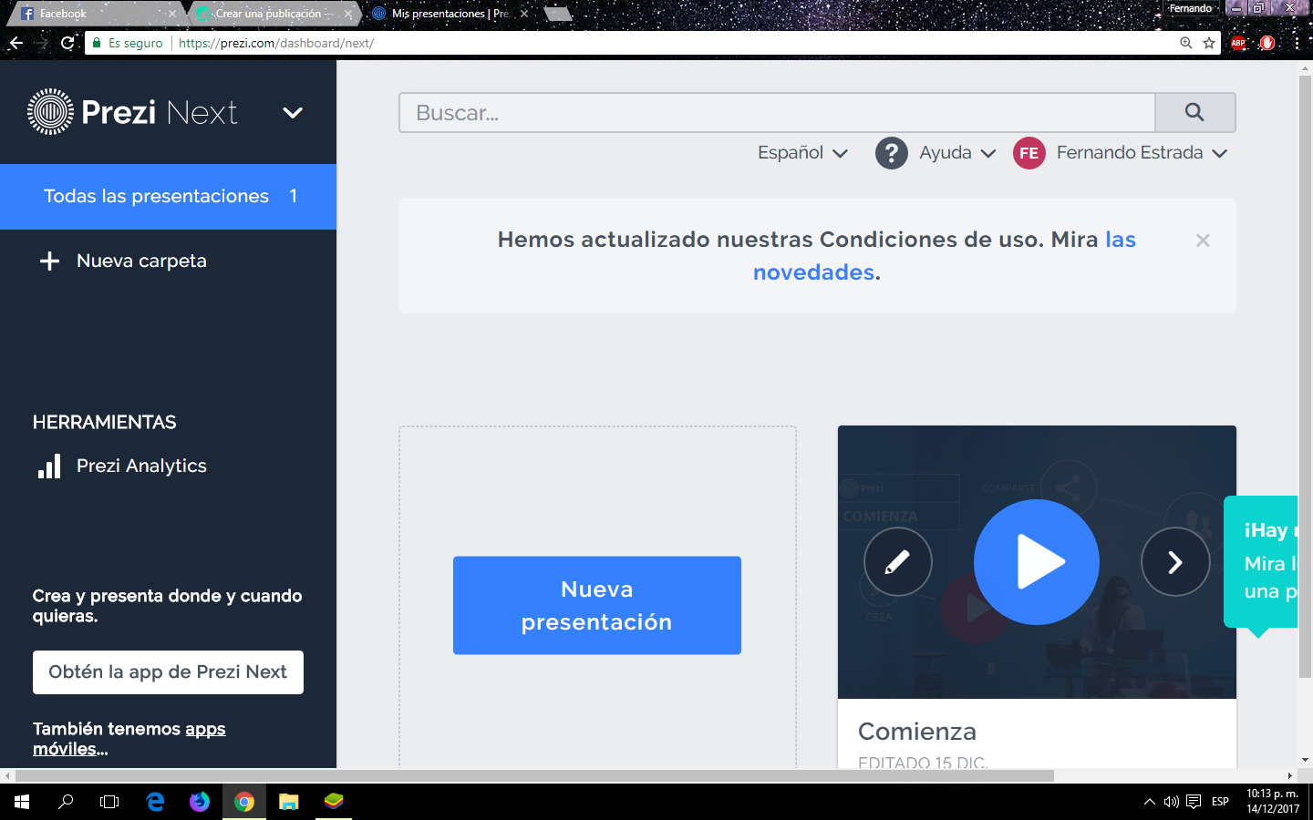Click the red extension icon beside ABP
The width and height of the screenshot is (1313, 820).
[x=1267, y=43]
